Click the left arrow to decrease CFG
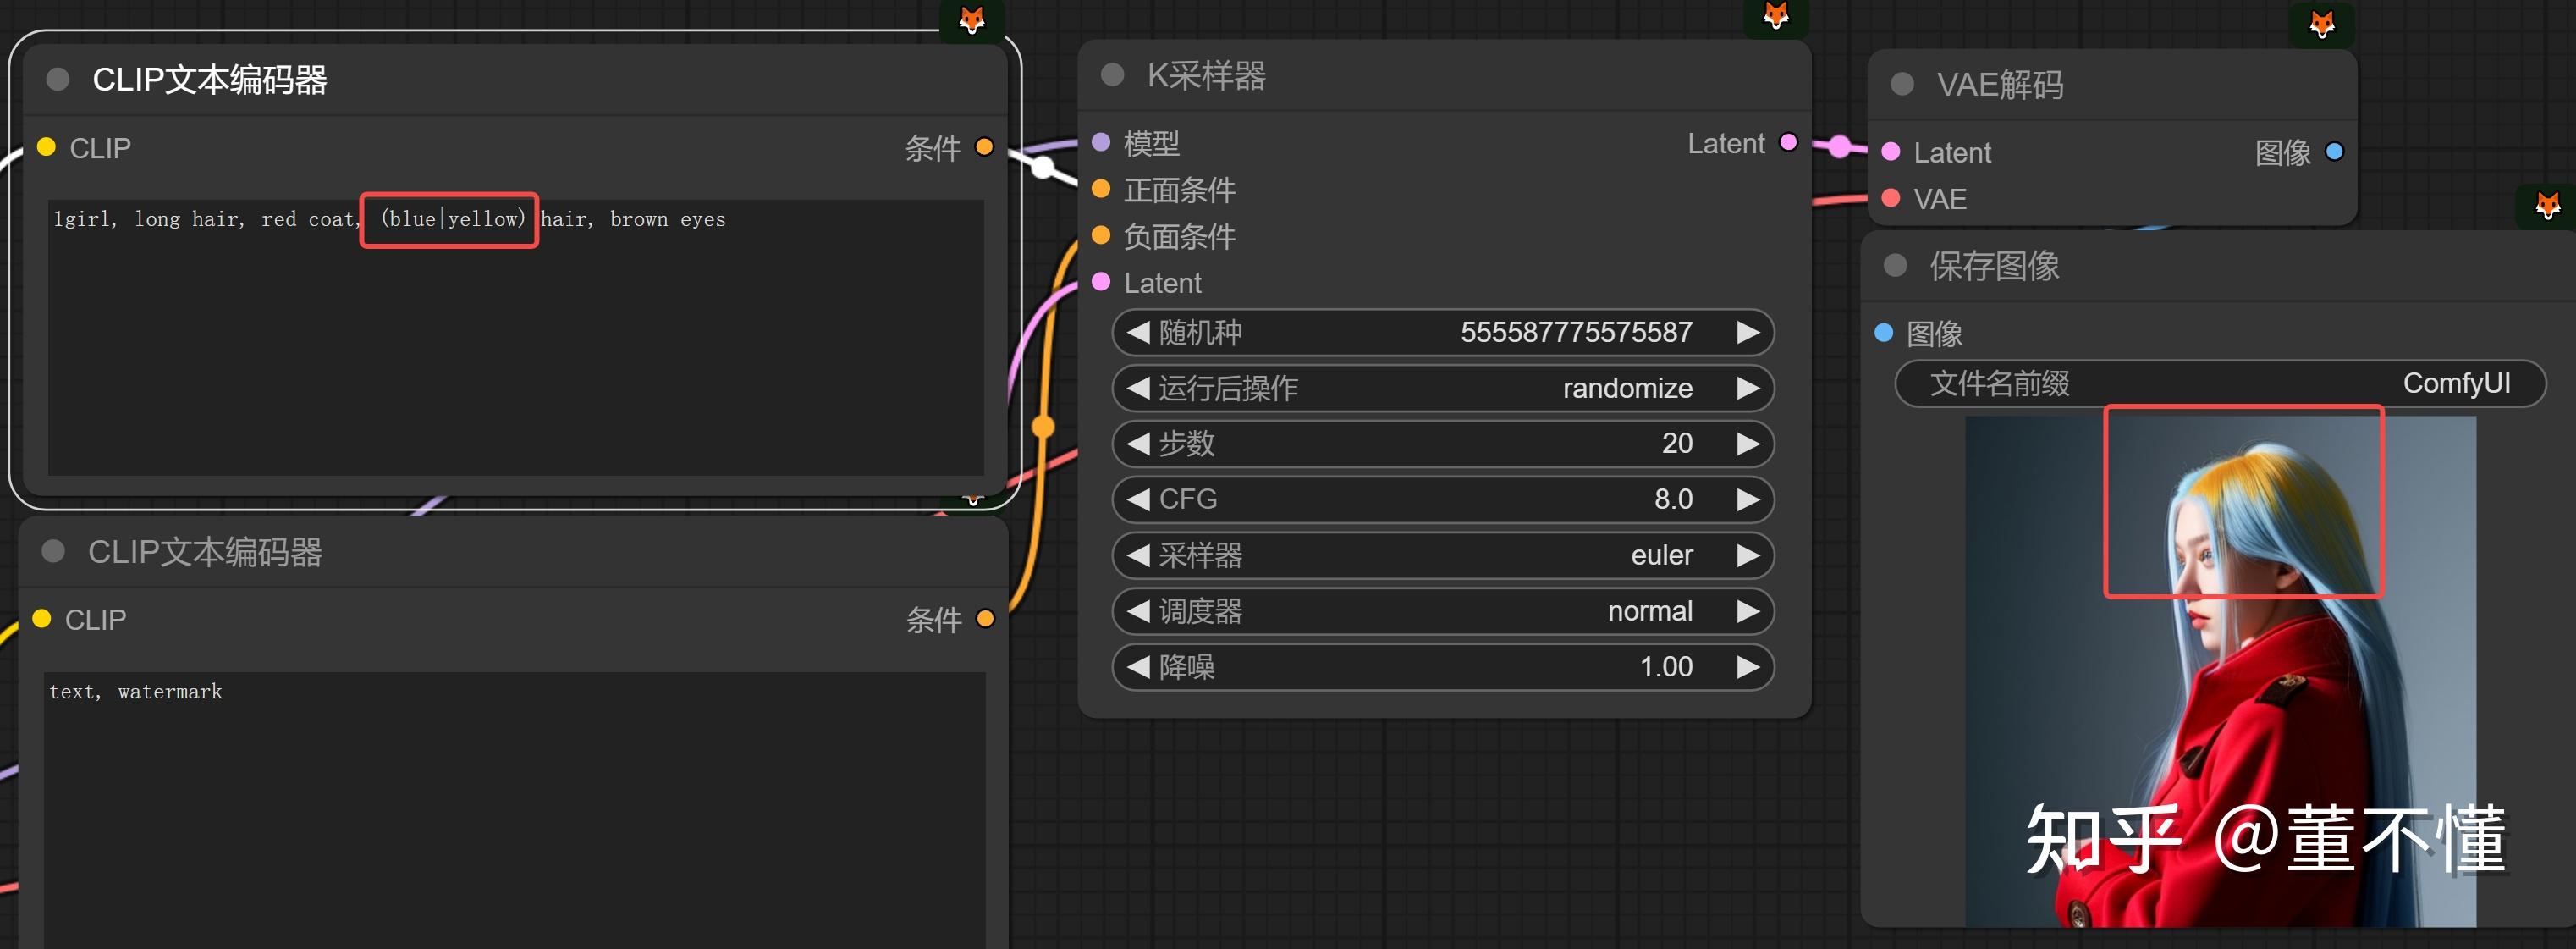 pos(1137,499)
